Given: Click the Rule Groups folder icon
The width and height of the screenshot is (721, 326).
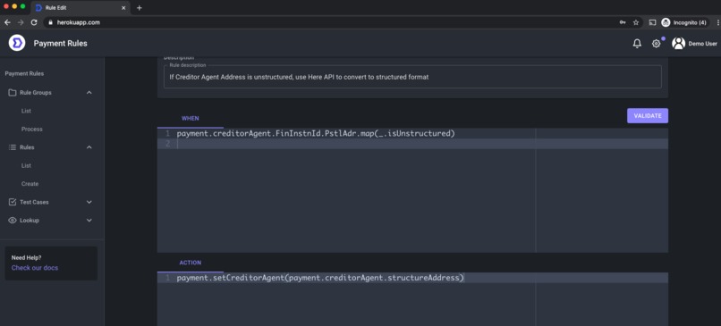Looking at the screenshot, I should 13,93.
